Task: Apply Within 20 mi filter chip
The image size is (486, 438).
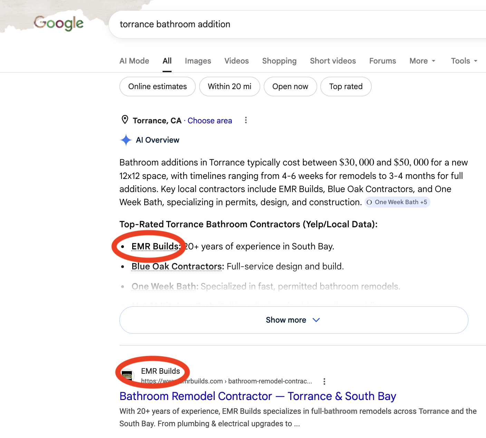Action: point(230,86)
